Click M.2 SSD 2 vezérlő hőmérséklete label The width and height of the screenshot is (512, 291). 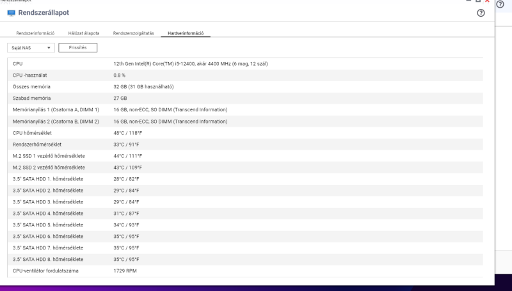(x=49, y=168)
